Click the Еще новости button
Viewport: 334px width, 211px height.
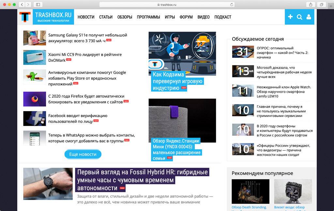(83, 154)
